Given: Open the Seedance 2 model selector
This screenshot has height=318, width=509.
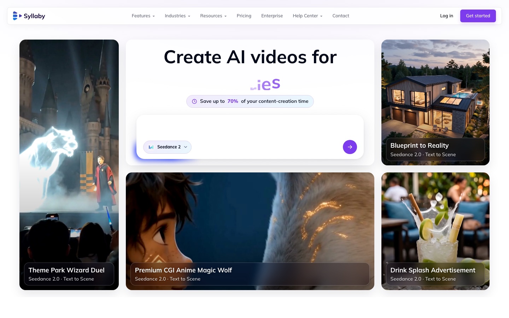Looking at the screenshot, I should click(x=167, y=147).
